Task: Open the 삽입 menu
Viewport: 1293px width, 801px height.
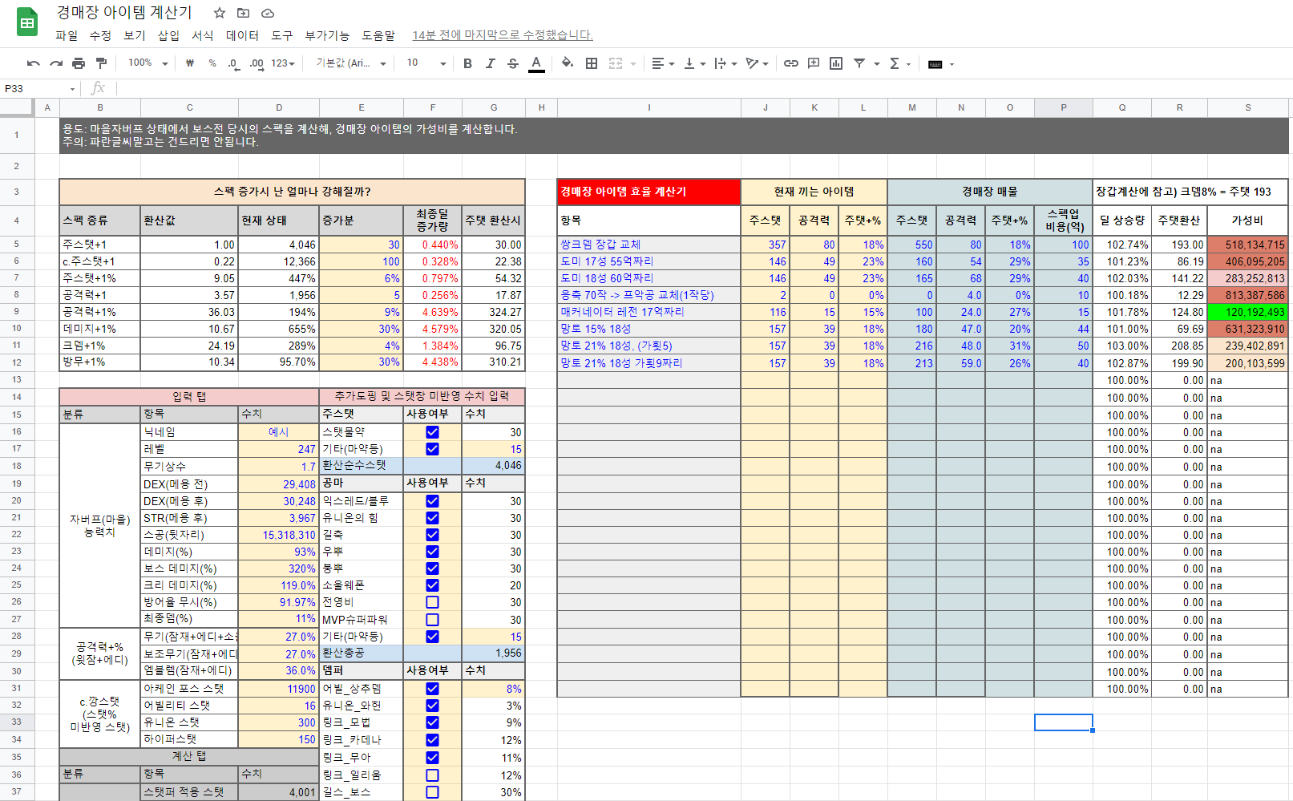Action: 168,35
